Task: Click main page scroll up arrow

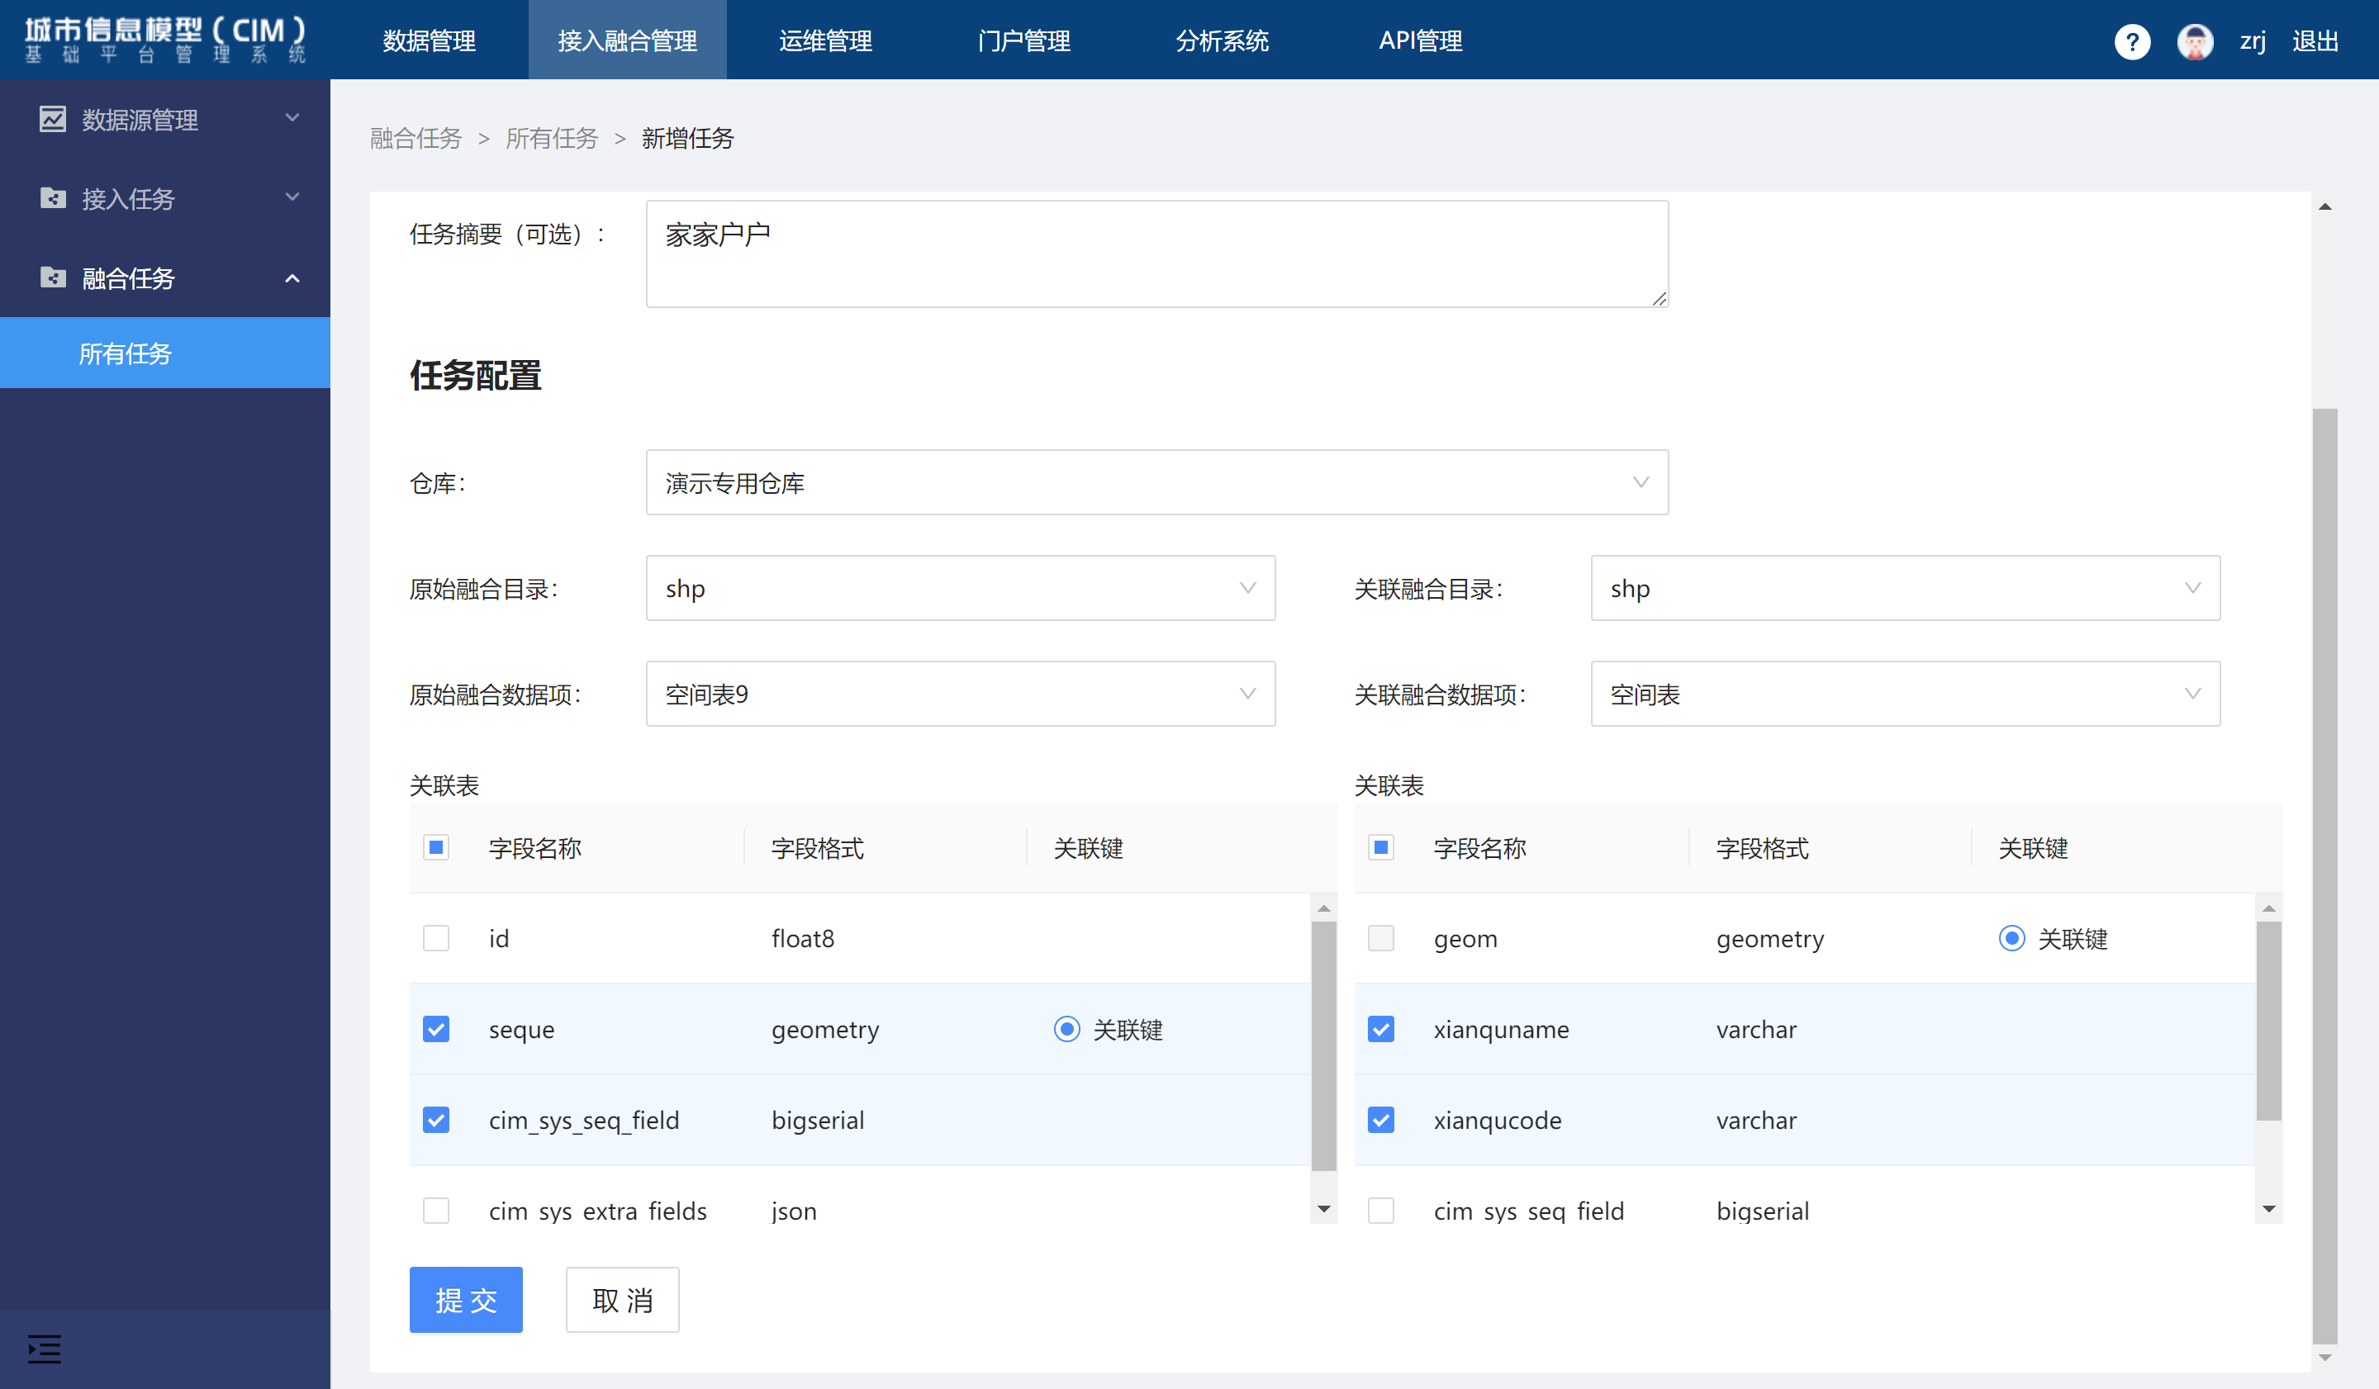Action: [x=2324, y=206]
